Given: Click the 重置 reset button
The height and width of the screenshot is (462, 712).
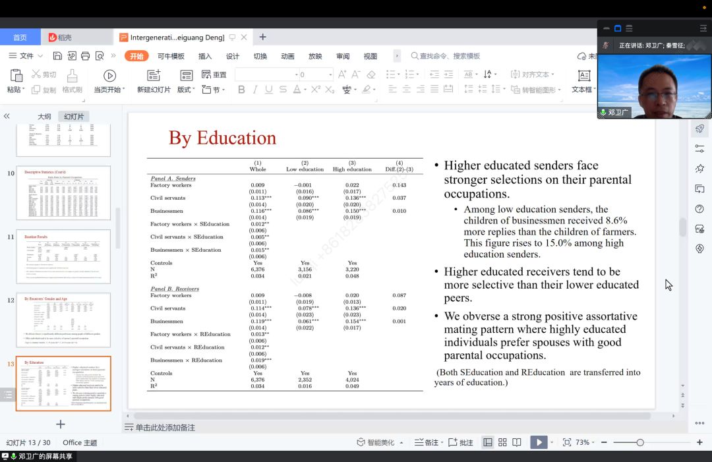Looking at the screenshot, I should [x=214, y=74].
